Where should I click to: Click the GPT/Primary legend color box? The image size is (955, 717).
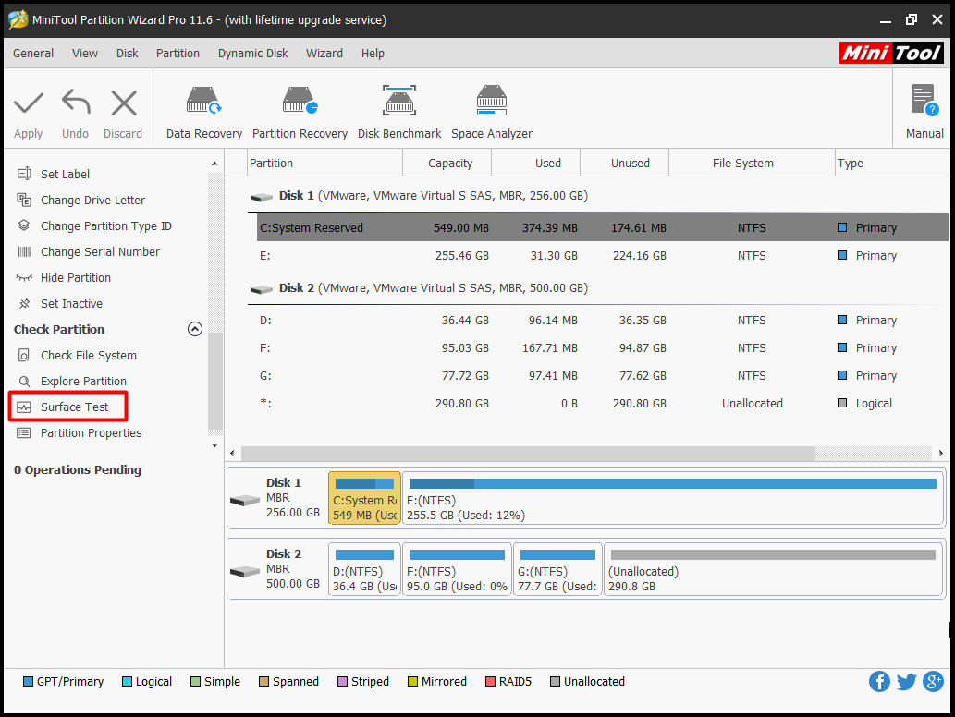(28, 681)
